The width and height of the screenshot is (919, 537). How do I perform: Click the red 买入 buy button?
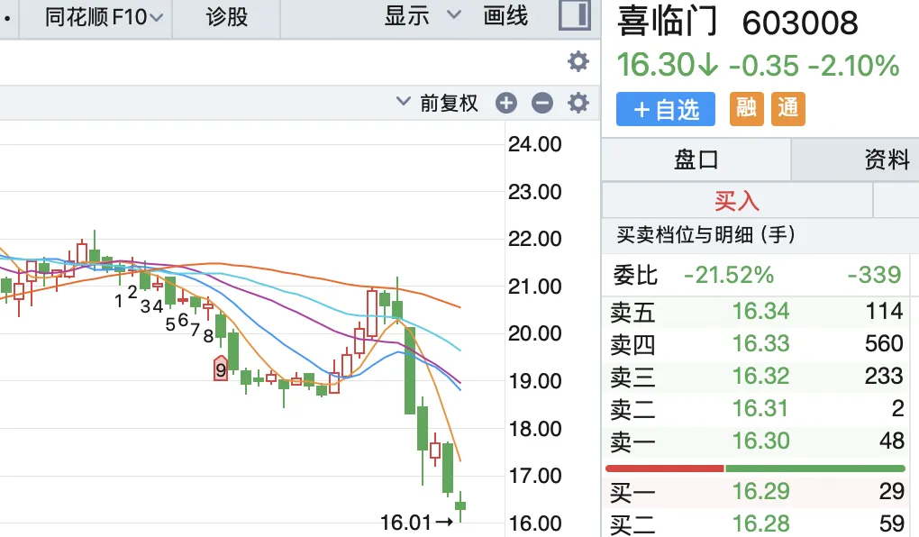[738, 199]
